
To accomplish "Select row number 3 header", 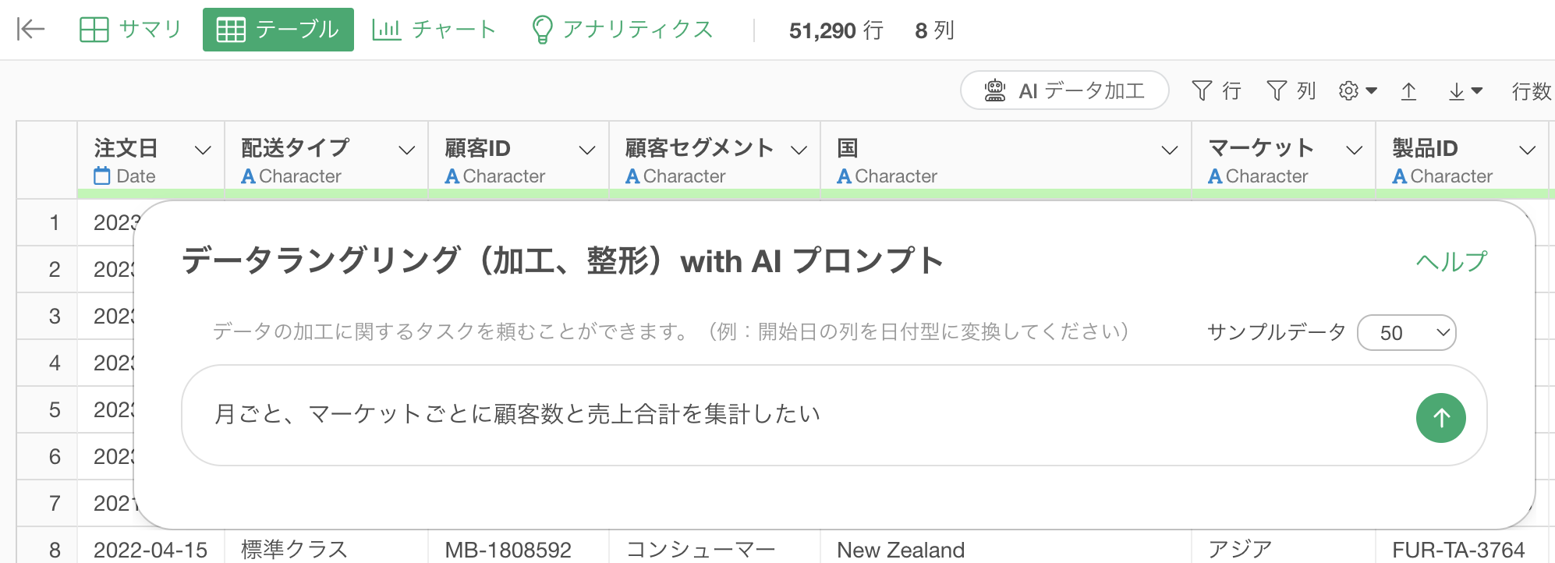I will click(x=55, y=317).
